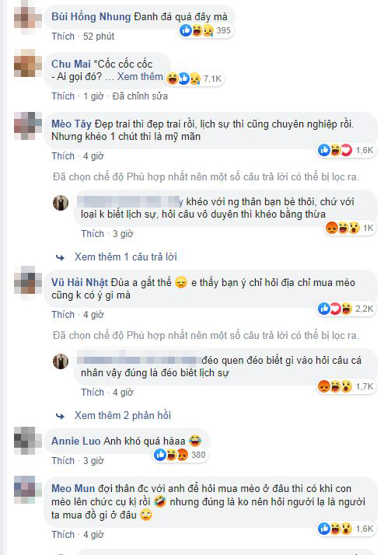Open reactions on the 'khéo với ng thân' reply
Image resolution: width=391 pixels, height=555 pixels.
pos(350,228)
